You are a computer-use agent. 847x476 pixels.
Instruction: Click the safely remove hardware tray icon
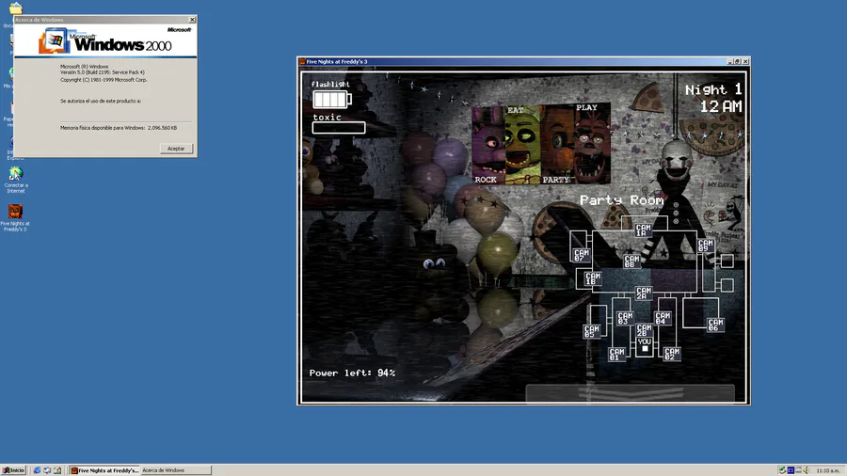tap(782, 470)
